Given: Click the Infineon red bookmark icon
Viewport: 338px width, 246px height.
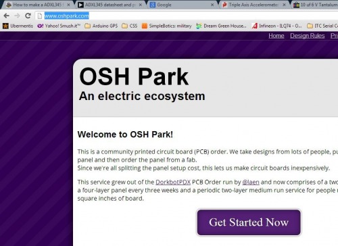Looking at the screenshot, I should pyautogui.click(x=254, y=26).
